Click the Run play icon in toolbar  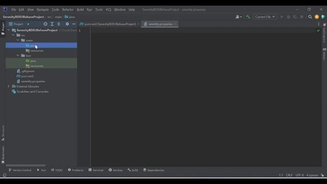[x=282, y=17]
